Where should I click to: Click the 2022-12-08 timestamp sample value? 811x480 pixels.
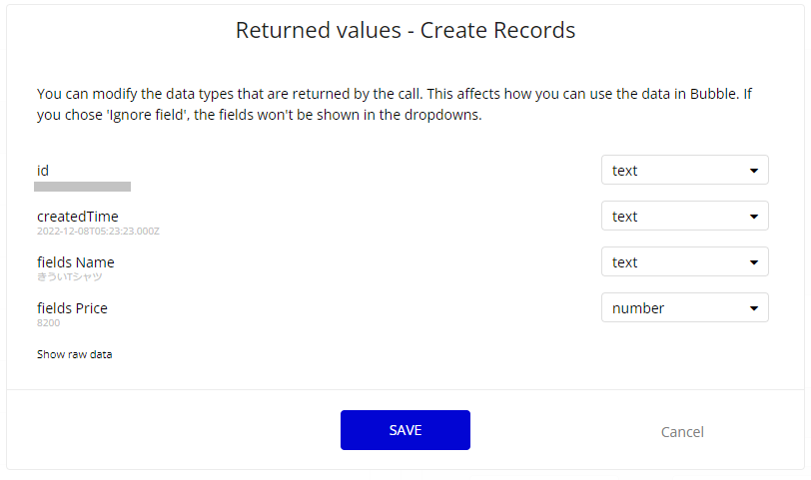pyautogui.click(x=98, y=231)
